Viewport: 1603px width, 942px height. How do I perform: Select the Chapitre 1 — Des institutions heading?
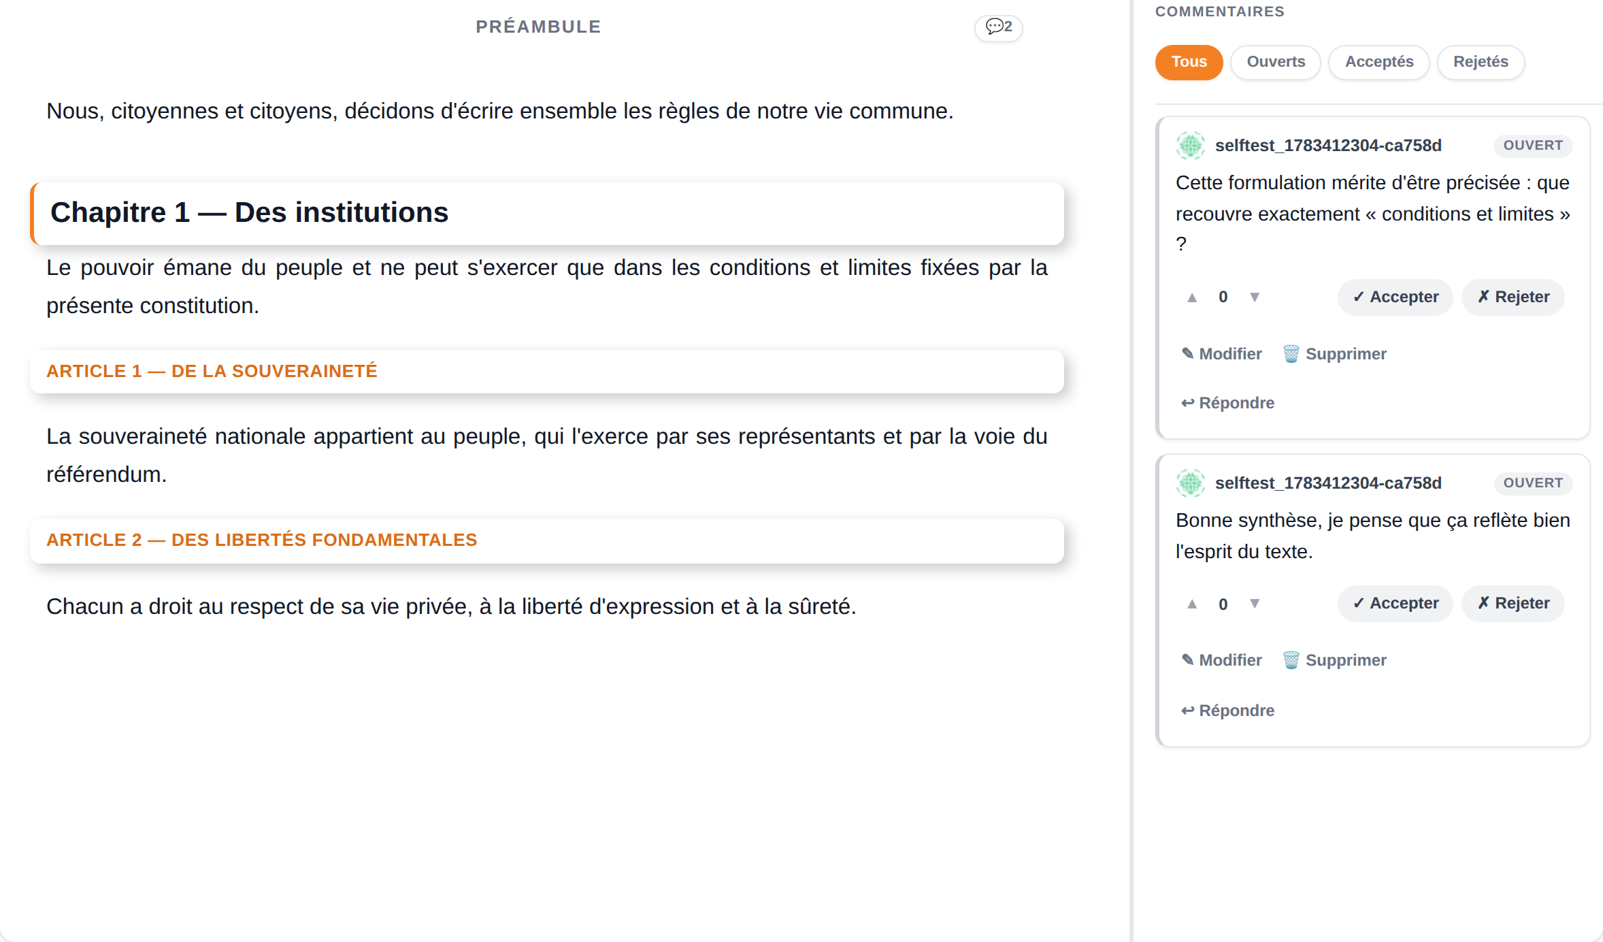pos(547,213)
